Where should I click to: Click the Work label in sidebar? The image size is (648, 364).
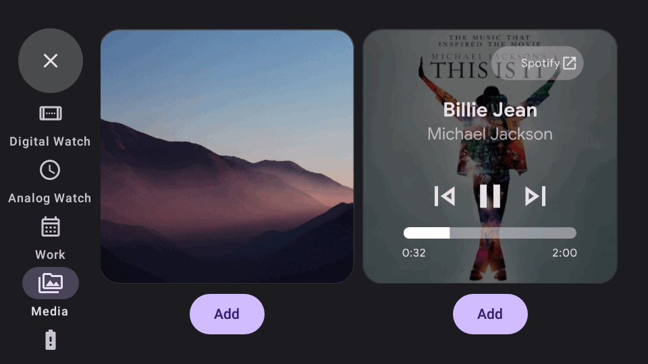pyautogui.click(x=51, y=255)
